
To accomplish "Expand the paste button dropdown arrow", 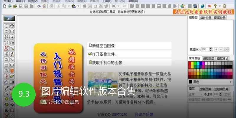I will click(x=78, y=6).
